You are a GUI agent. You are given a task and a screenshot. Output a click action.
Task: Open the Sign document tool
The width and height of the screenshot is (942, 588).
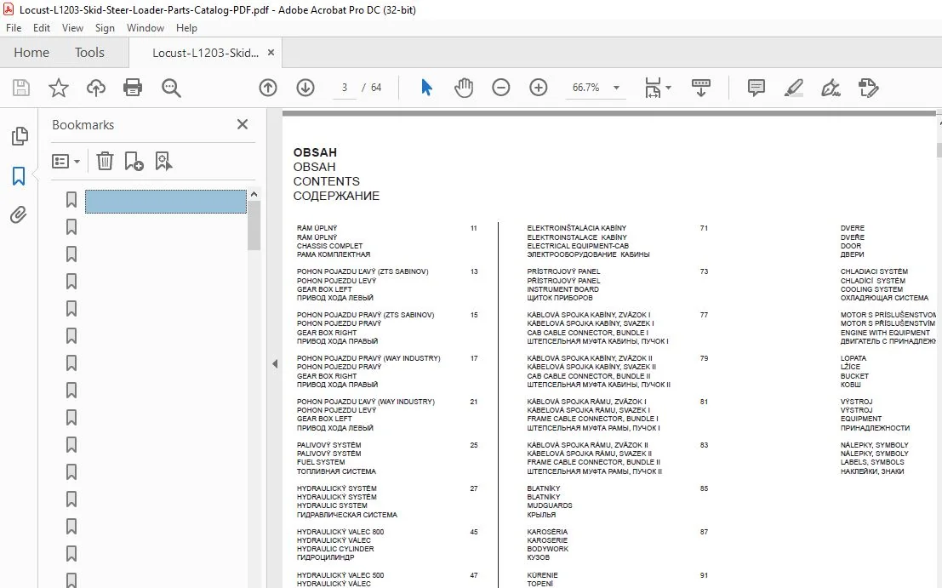click(831, 88)
